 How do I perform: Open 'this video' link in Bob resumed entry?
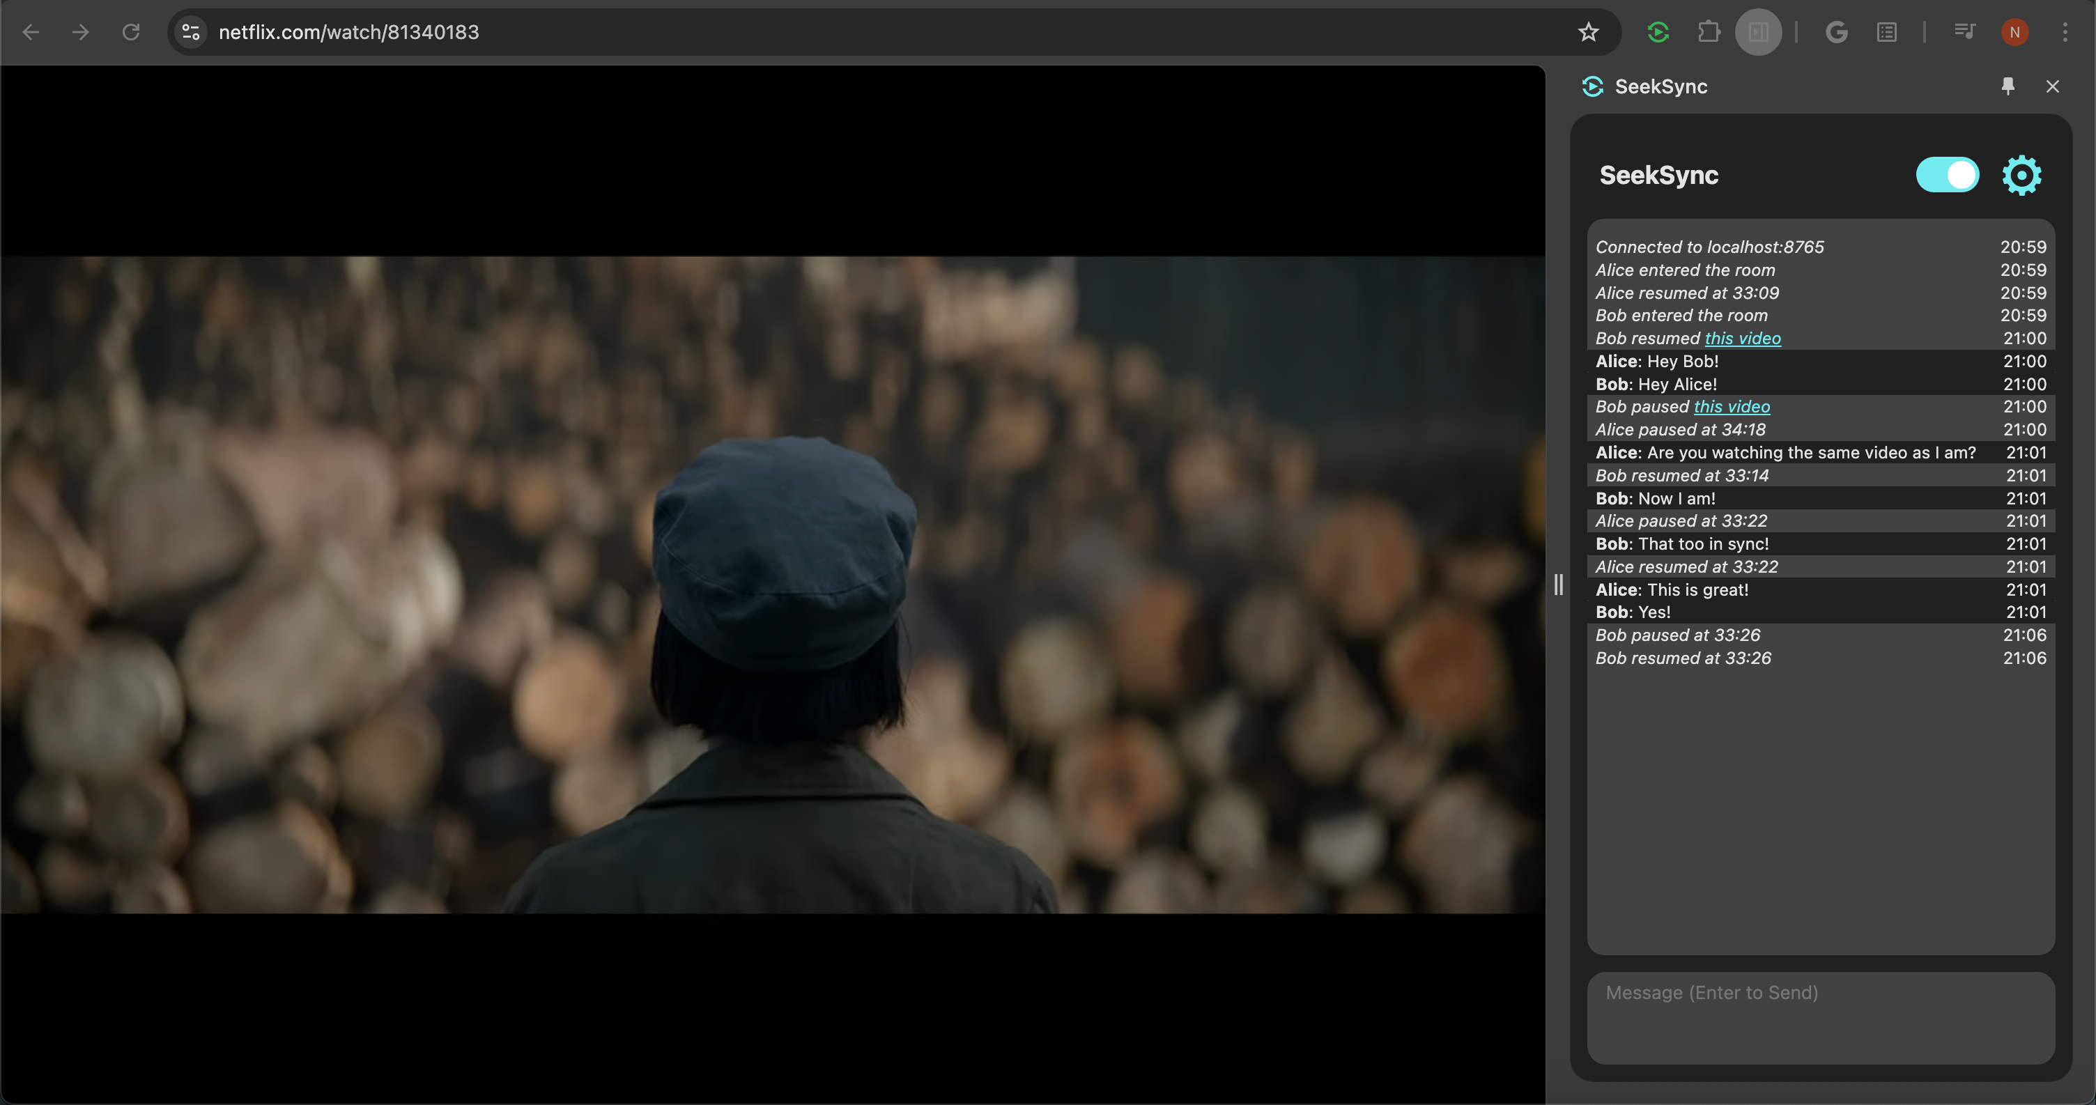[1742, 339]
